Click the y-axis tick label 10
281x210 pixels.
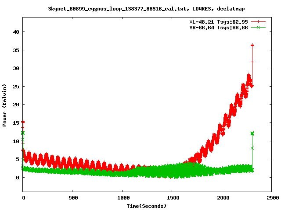pyautogui.click(x=16, y=141)
